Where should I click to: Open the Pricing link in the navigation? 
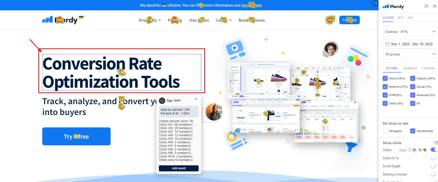[175, 20]
